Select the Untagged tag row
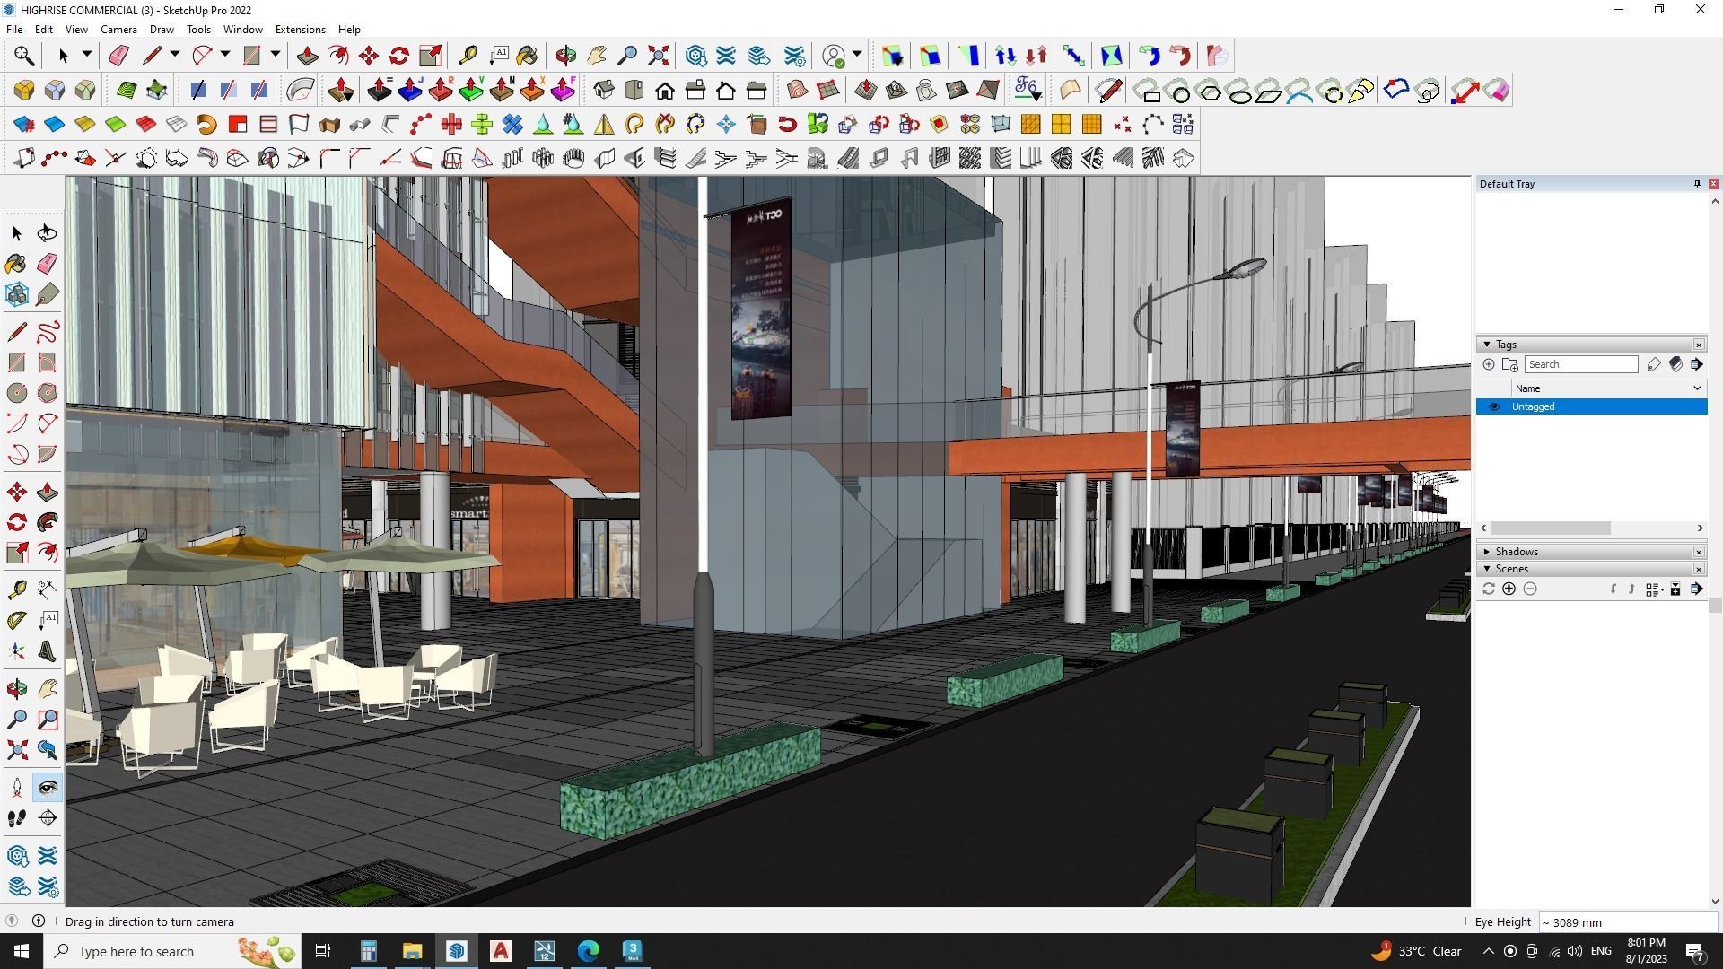Viewport: 1723px width, 969px height. 1592,406
